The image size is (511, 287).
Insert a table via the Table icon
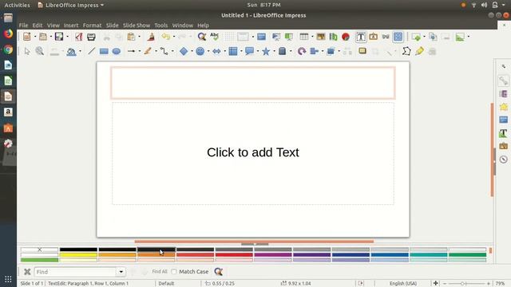(x=303, y=37)
